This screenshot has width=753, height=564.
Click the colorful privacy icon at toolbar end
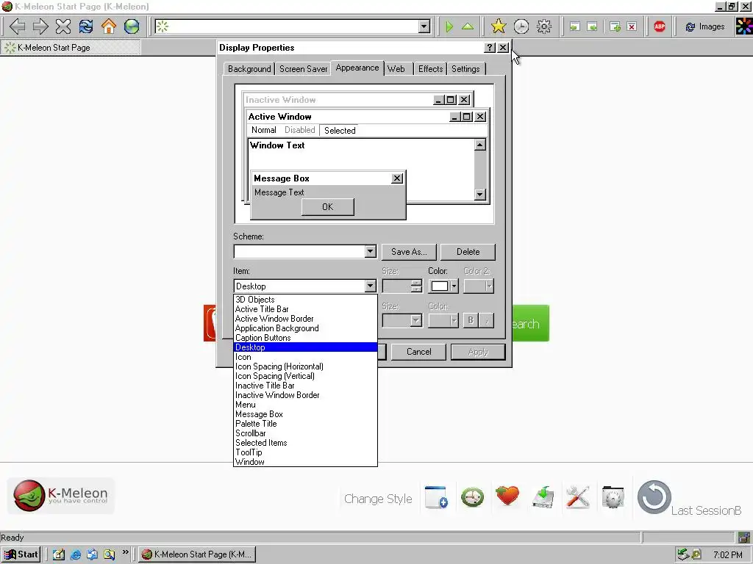point(744,26)
